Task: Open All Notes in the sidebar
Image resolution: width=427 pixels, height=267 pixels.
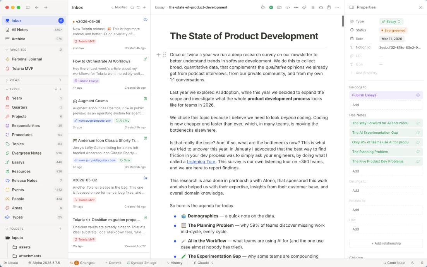Action: pyautogui.click(x=34, y=30)
